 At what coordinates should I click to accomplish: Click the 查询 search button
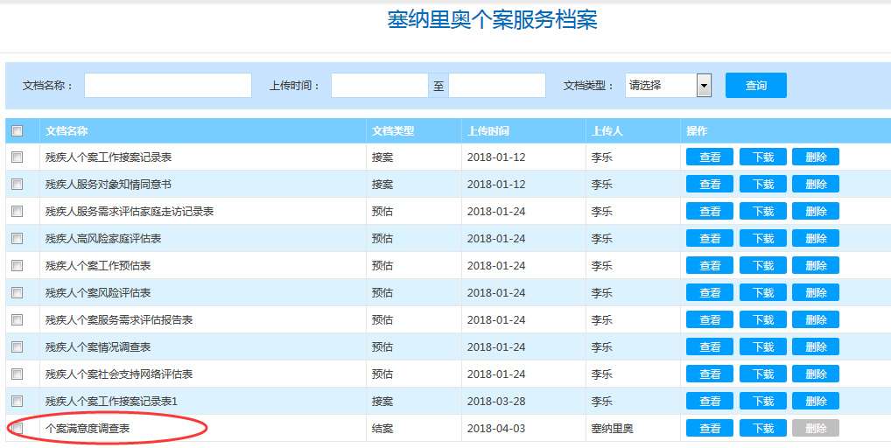pyautogui.click(x=755, y=86)
